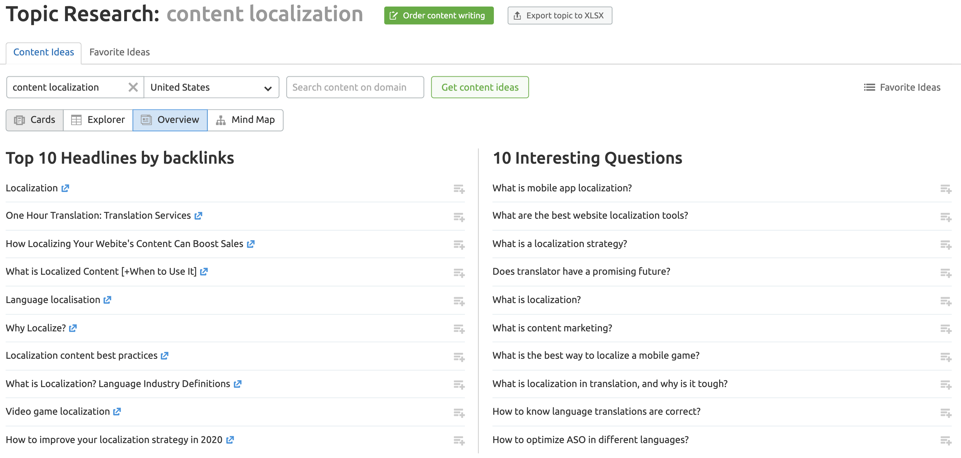This screenshot has width=961, height=458.
Task: Switch to Explorer view
Action: 98,120
